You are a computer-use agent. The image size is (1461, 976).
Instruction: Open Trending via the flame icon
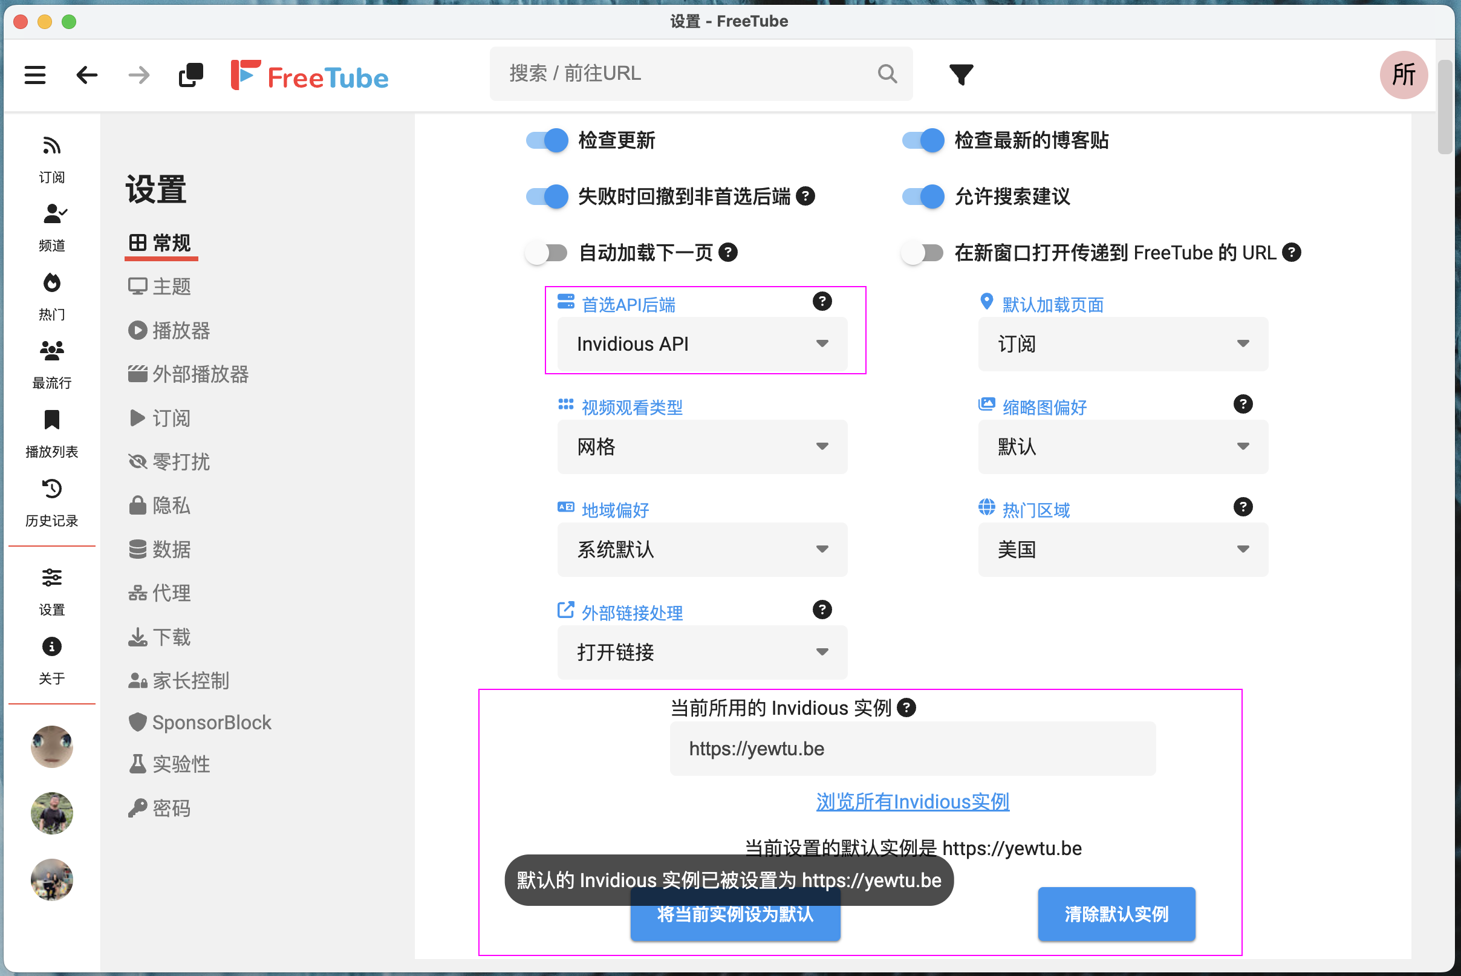(x=51, y=283)
